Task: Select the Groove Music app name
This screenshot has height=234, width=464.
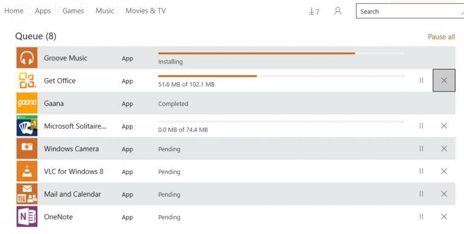Action: [x=66, y=58]
